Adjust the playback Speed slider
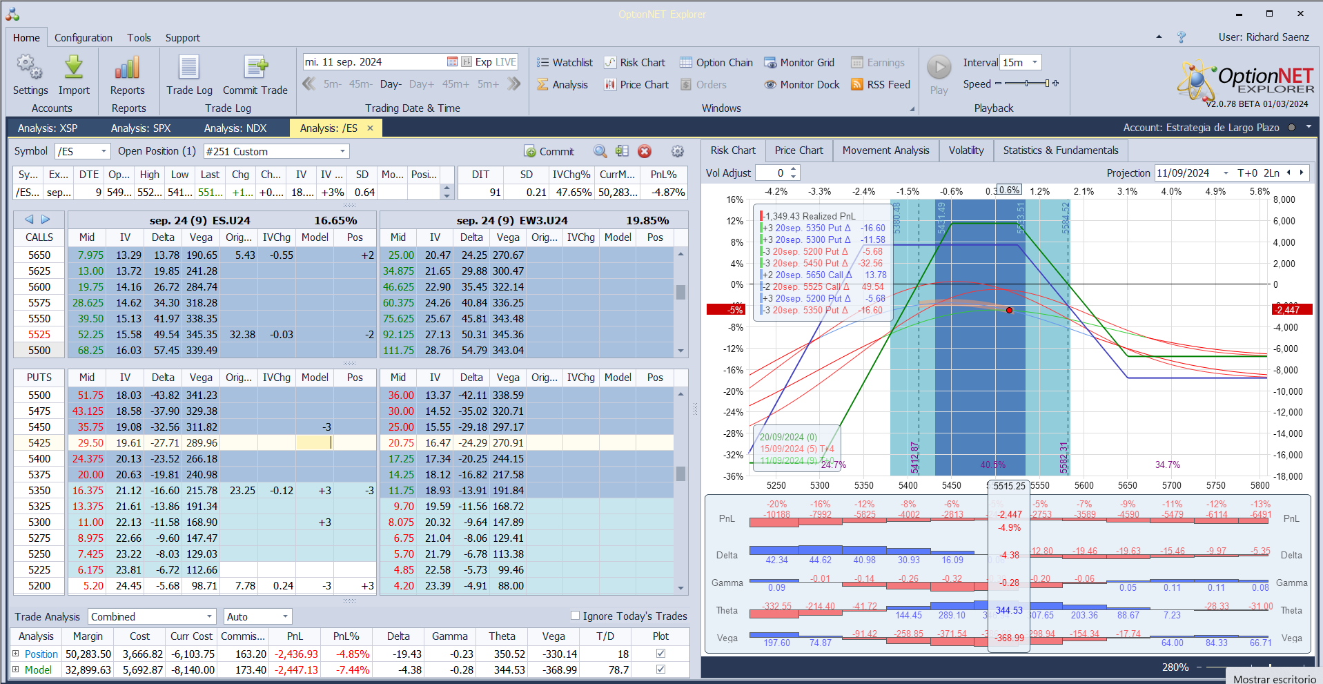 pyautogui.click(x=1027, y=84)
